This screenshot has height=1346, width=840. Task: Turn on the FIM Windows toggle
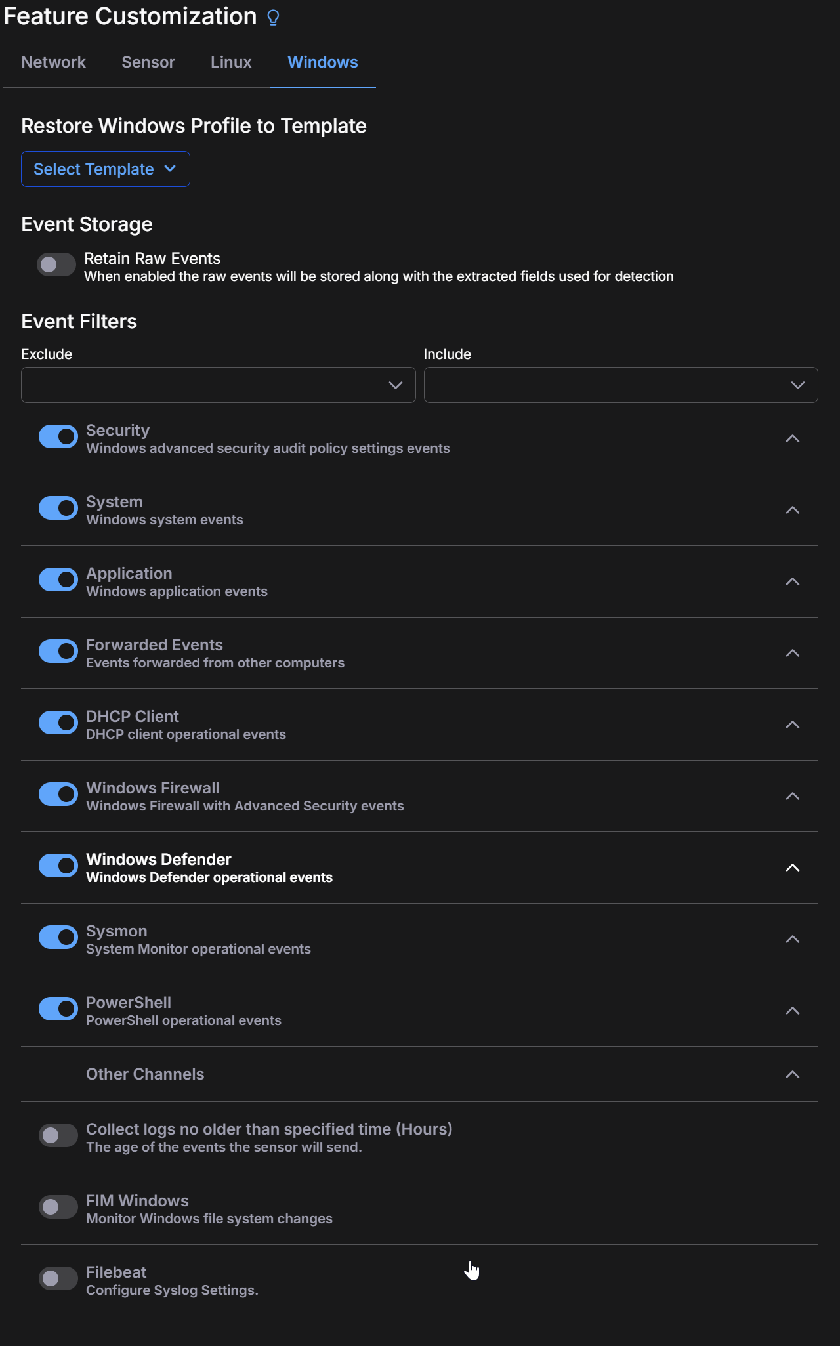pos(58,1208)
